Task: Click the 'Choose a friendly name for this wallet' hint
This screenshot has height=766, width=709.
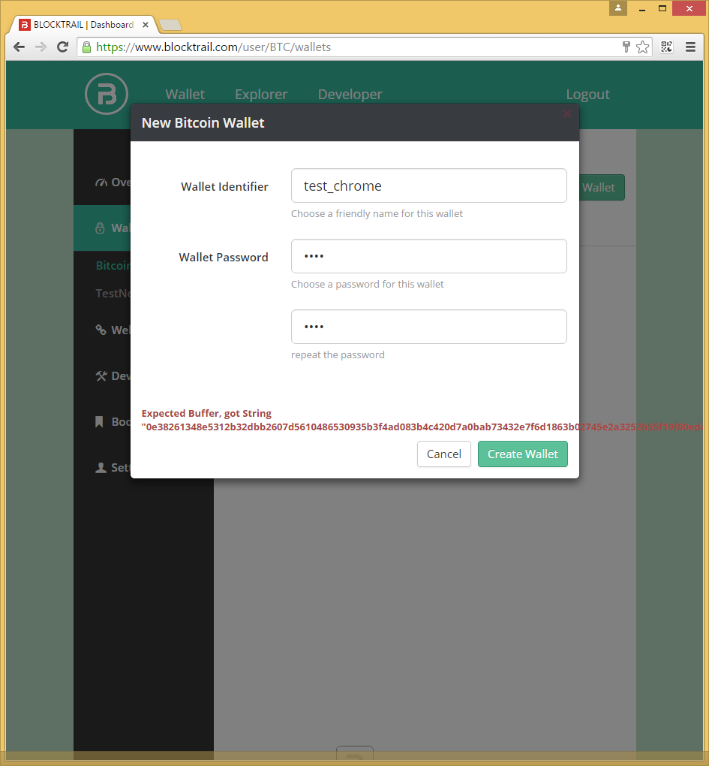Action: (377, 213)
